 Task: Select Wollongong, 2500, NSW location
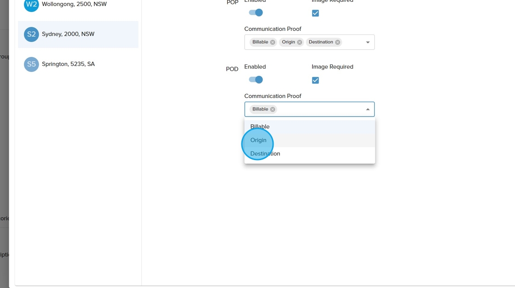pyautogui.click(x=74, y=4)
